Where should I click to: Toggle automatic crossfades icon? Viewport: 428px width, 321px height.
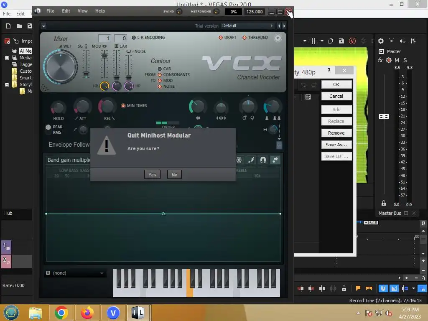tap(394, 288)
